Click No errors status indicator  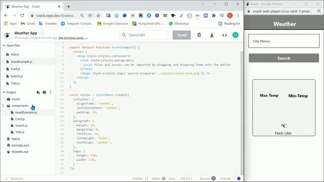[x=14, y=178]
